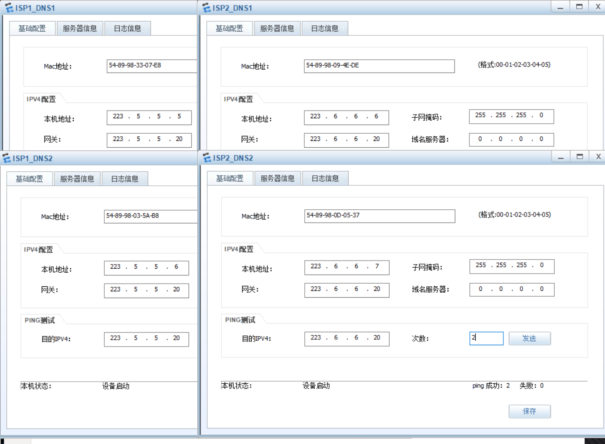Click the '失败: 0' result text

click(x=532, y=386)
